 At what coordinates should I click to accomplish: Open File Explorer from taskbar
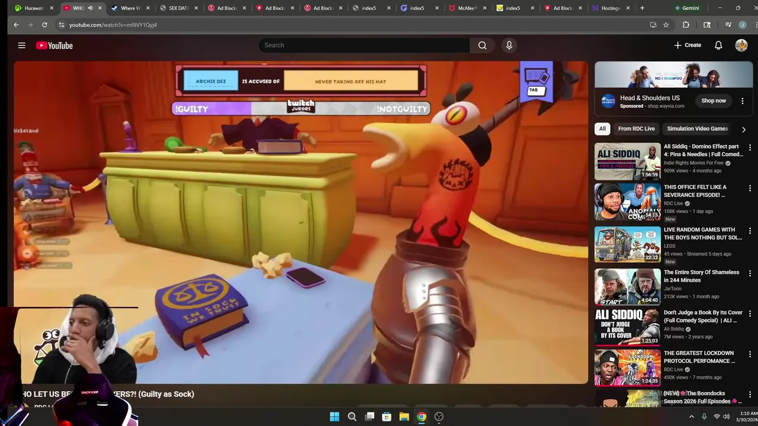coord(404,417)
